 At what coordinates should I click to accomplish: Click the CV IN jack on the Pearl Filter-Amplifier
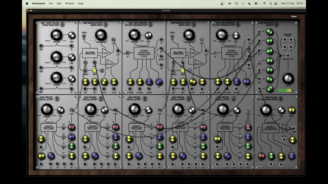coord(284,140)
